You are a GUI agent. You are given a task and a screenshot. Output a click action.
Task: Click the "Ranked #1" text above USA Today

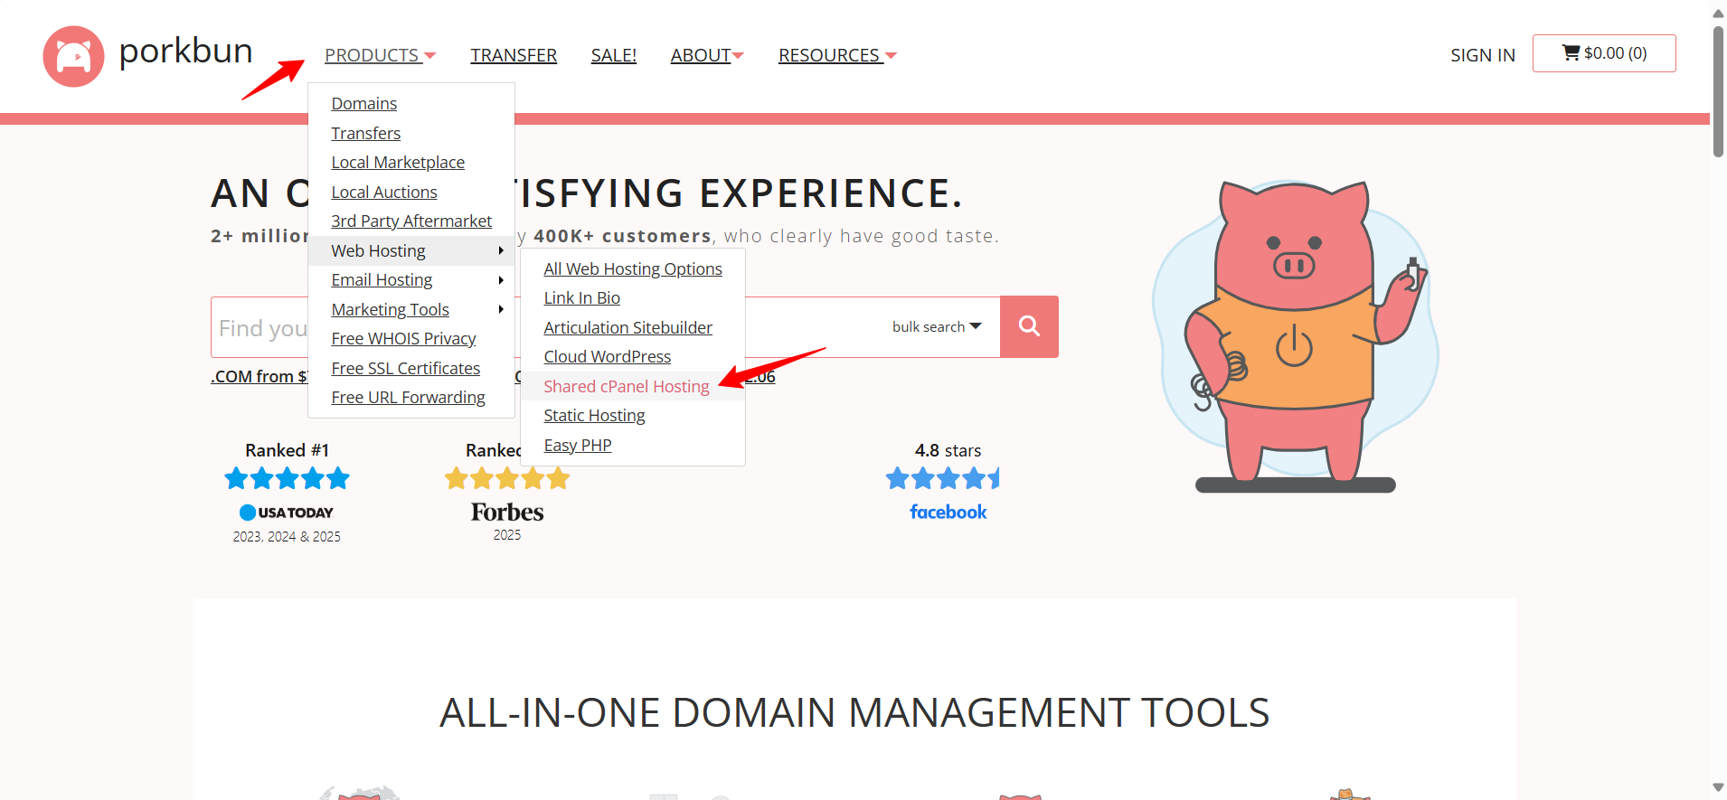pos(287,450)
